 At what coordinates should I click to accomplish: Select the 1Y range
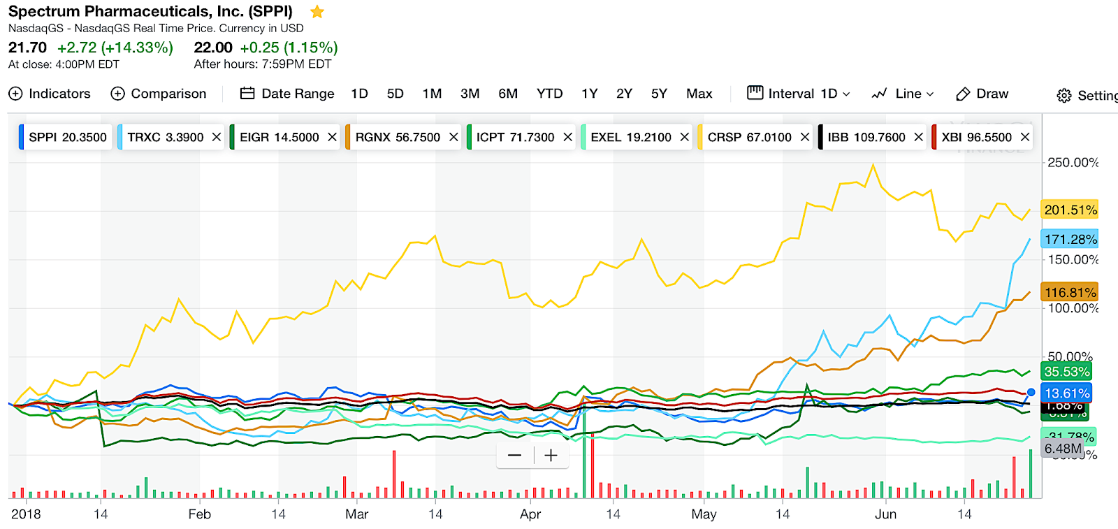click(590, 94)
